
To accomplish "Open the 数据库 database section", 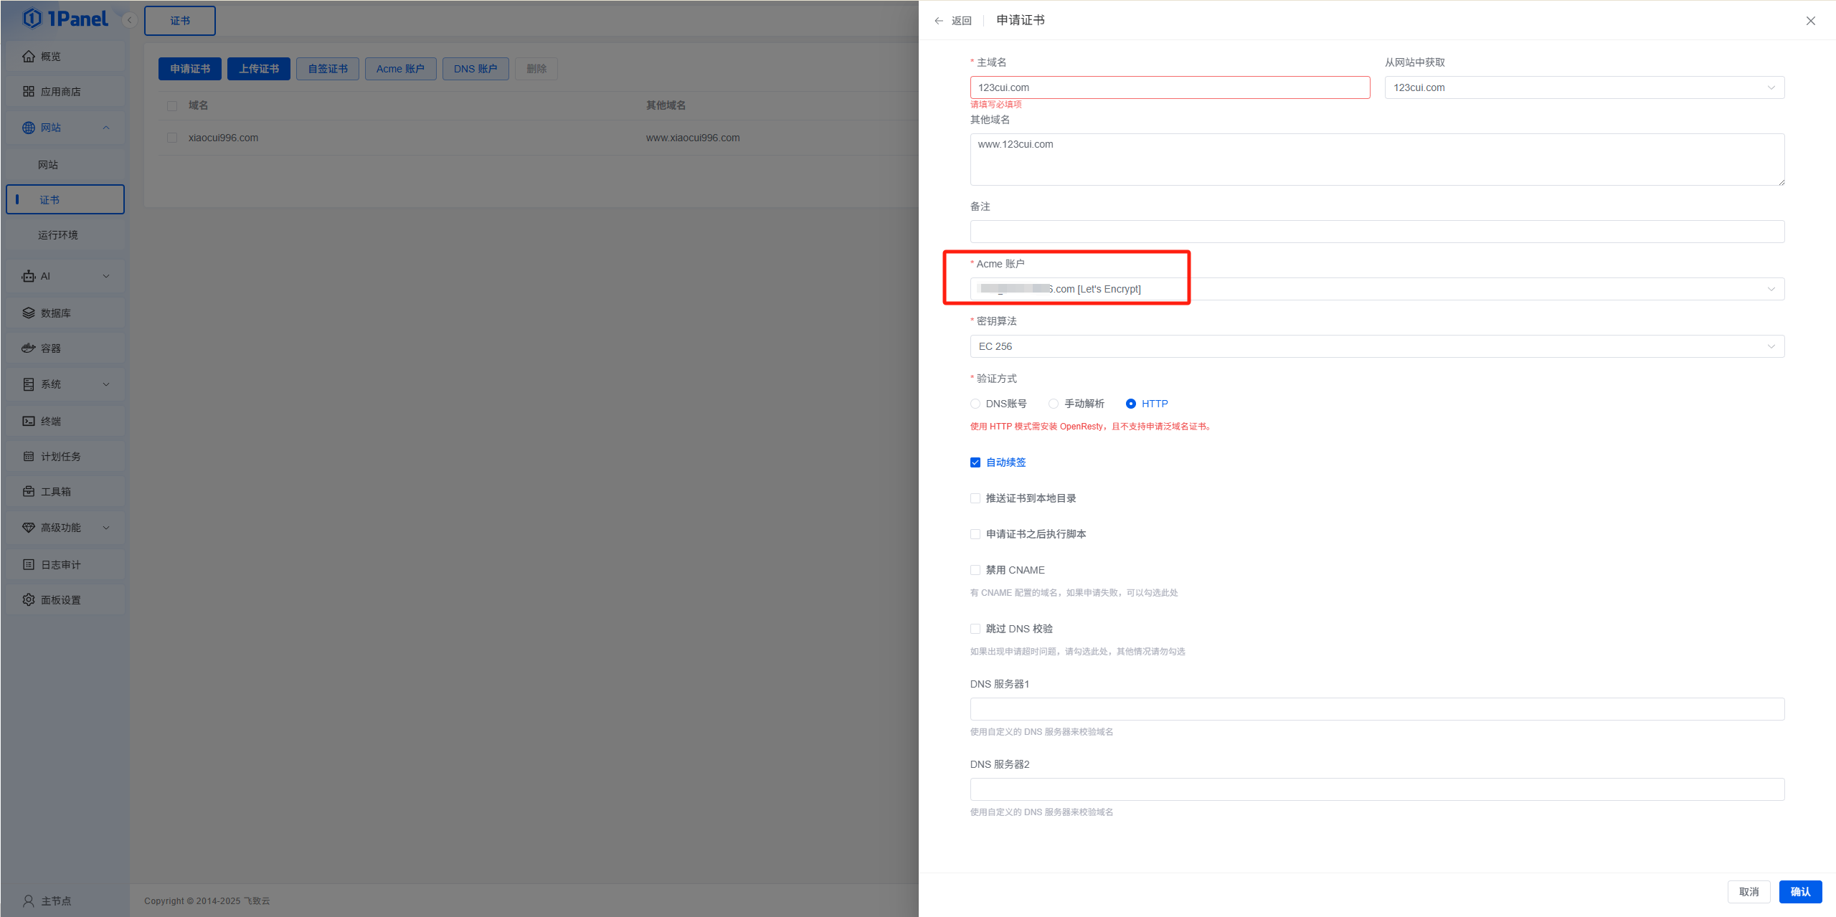I will click(55, 312).
